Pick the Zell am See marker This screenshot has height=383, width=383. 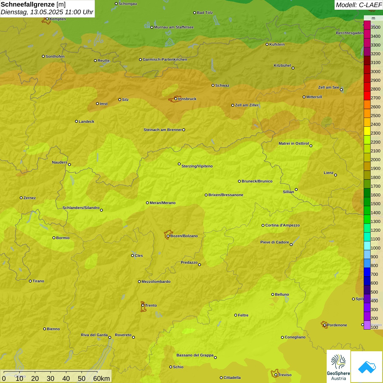pos(341,89)
